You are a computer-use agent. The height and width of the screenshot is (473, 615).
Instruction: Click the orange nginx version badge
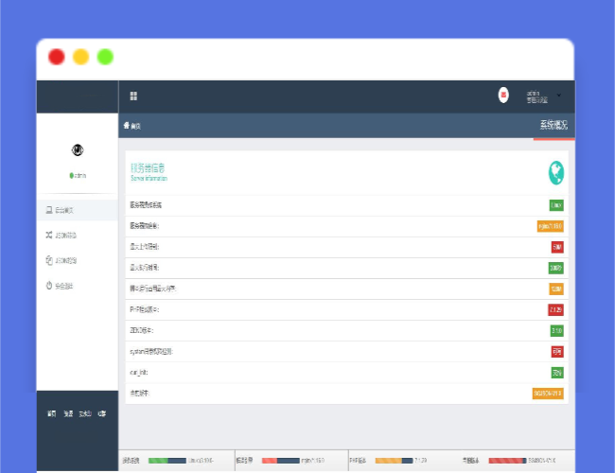(x=550, y=226)
